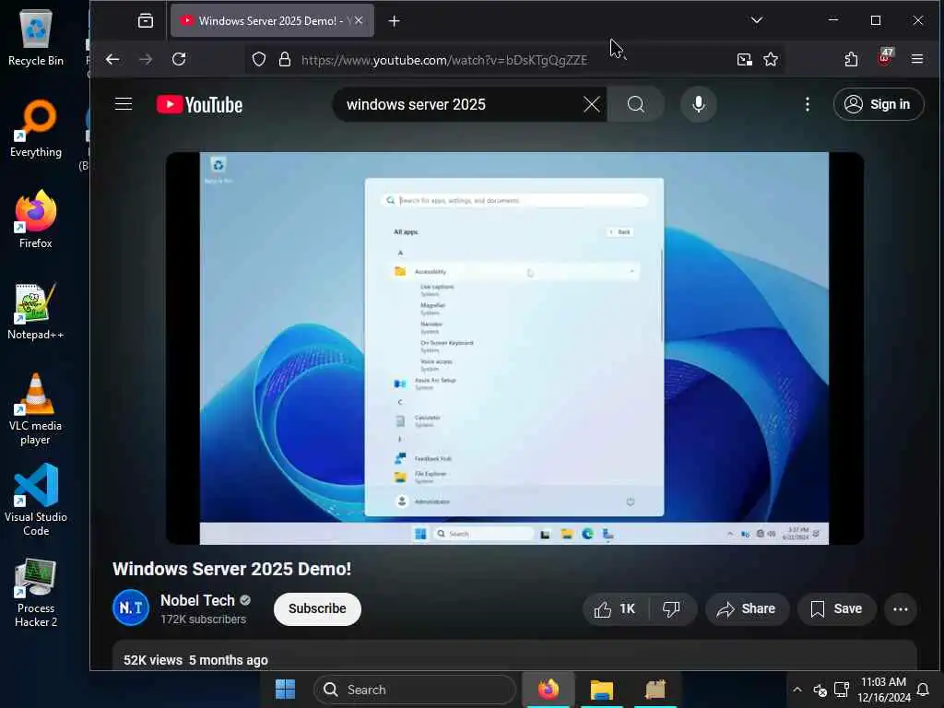Select the Everything desktop shortcut
944x708 pixels.
(36, 129)
